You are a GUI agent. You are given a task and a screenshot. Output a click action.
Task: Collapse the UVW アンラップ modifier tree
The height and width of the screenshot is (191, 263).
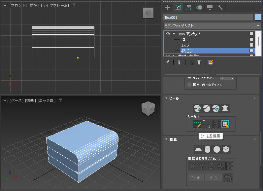pos(174,34)
